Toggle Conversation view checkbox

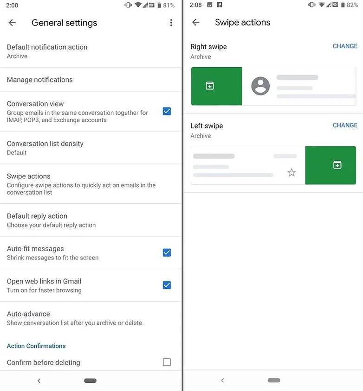tap(167, 111)
